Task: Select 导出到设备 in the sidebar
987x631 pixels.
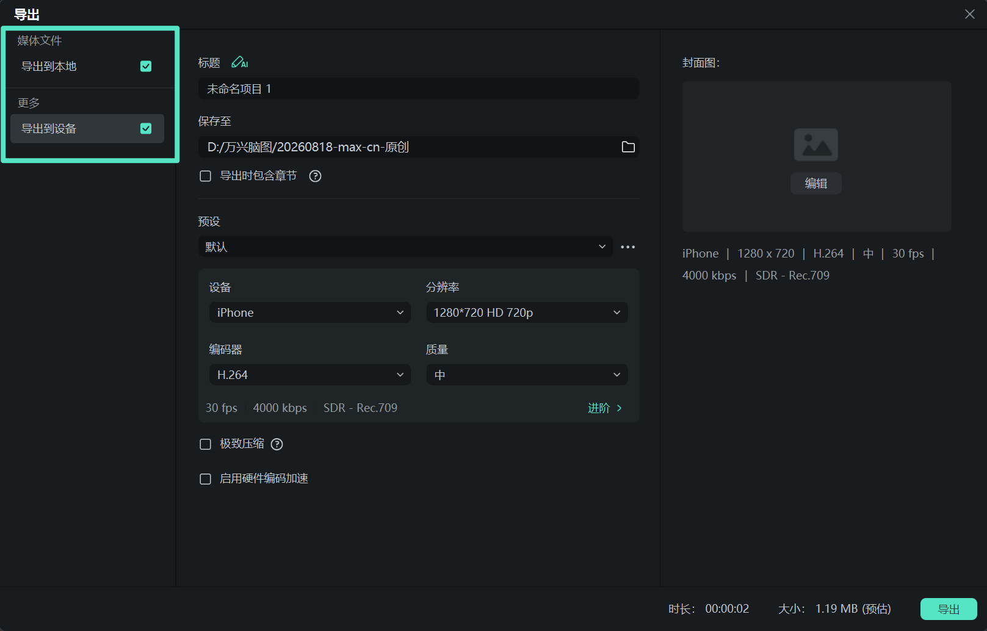Action: (x=87, y=129)
